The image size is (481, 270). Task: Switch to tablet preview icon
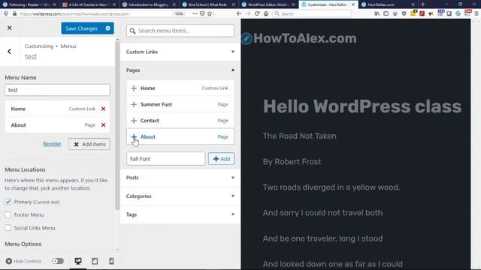tap(95, 261)
